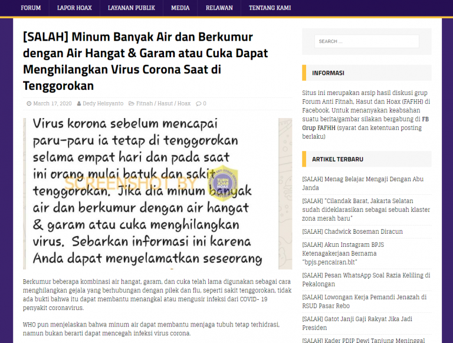Open the Fitnah / Hasut / Hoax category
453x343 pixels.
pos(163,103)
